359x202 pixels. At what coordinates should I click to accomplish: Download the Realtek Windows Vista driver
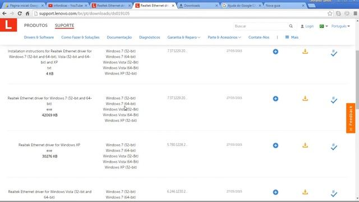tap(305, 192)
